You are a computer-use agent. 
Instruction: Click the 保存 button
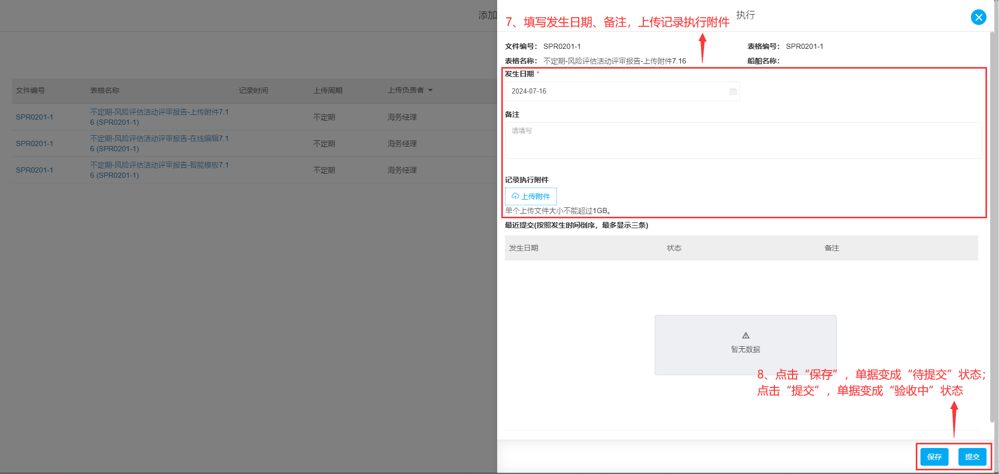pos(934,457)
